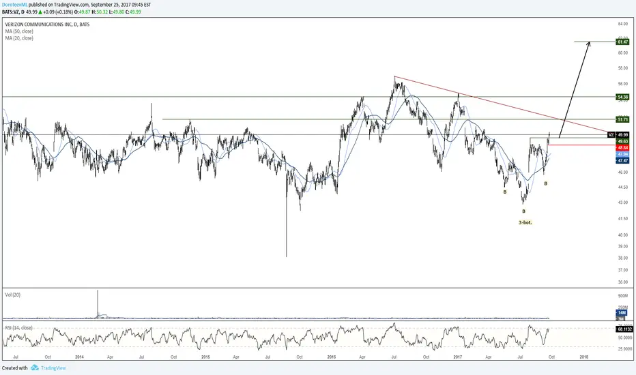The width and height of the screenshot is (636, 375).
Task: Click the '3-bot.' pattern annotation
Action: click(x=525, y=222)
